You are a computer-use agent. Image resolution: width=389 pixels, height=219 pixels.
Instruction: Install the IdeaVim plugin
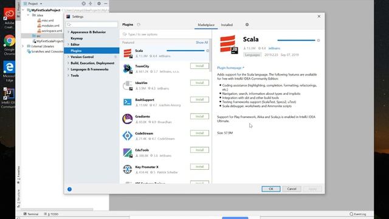click(199, 83)
